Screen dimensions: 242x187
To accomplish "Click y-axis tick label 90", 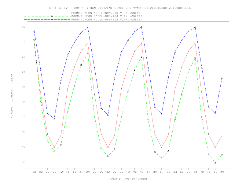I will click(x=24, y=27).
